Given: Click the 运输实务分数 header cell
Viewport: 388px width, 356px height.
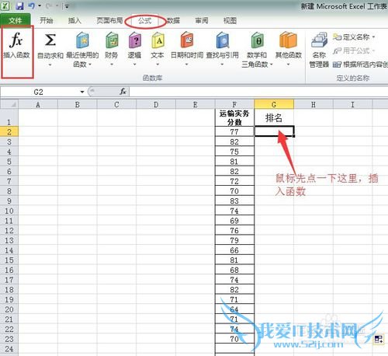Looking at the screenshot, I should pos(234,118).
